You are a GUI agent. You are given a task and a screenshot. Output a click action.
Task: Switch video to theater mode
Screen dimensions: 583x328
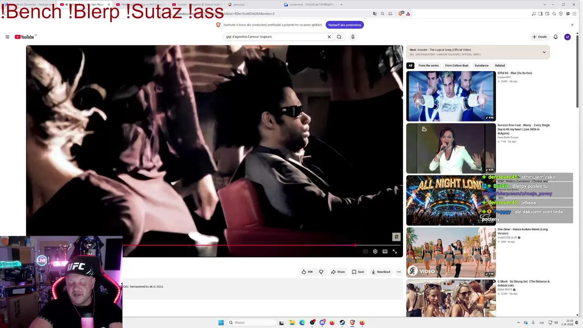pos(385,251)
